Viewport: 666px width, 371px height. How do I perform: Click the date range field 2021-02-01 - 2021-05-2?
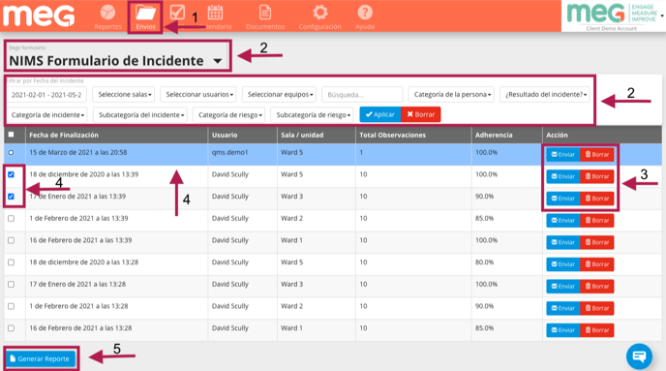(46, 94)
